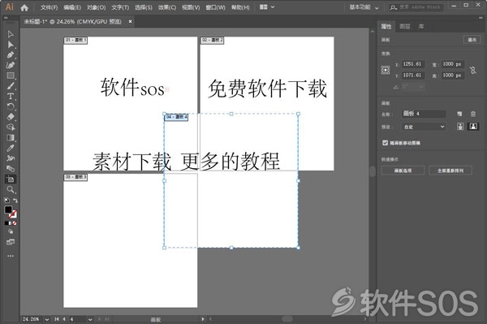
Task: Open the Help (H) menu
Action: 240,7
